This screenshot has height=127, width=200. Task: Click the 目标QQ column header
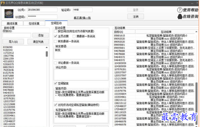pos(124,32)
